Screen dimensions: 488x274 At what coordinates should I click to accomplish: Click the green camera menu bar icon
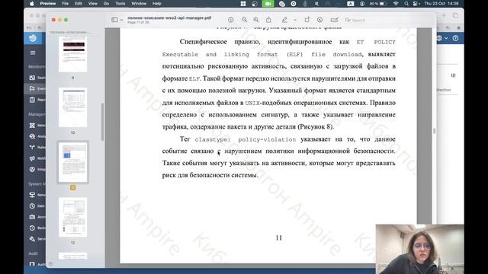[x=268, y=4]
